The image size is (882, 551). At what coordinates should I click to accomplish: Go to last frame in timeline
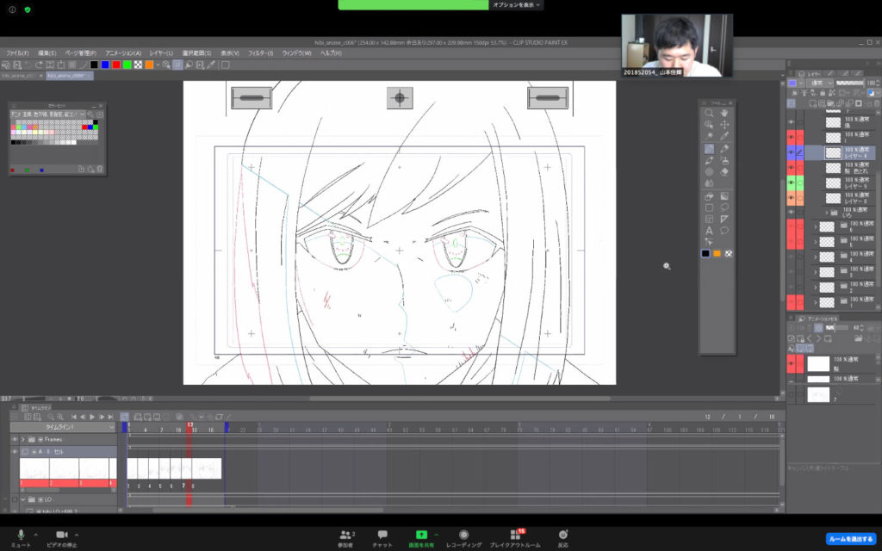click(111, 417)
